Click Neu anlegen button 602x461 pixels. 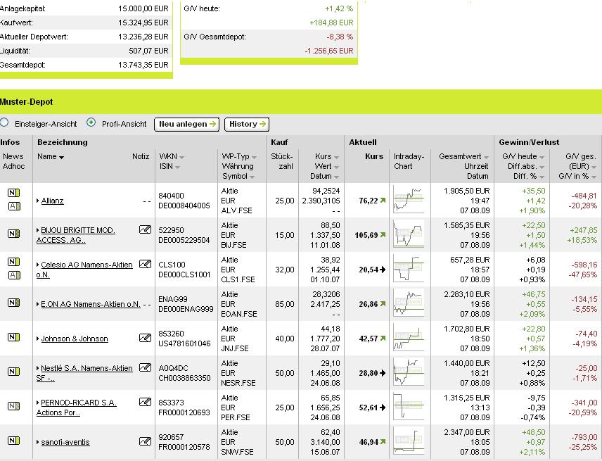tap(186, 124)
